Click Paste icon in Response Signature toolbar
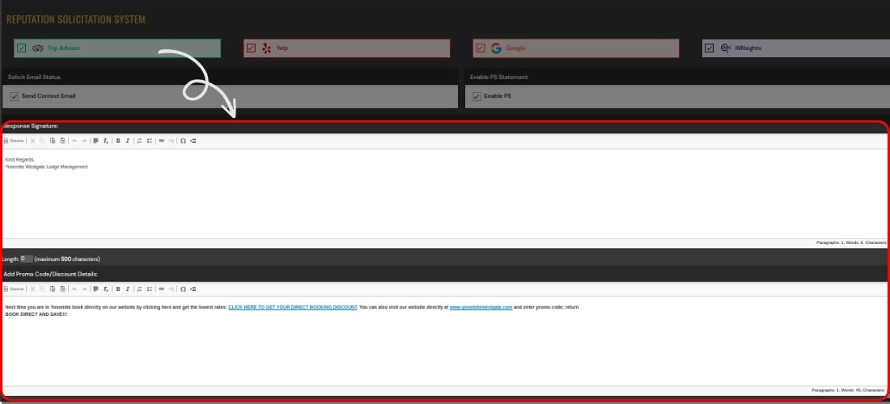 [53, 141]
